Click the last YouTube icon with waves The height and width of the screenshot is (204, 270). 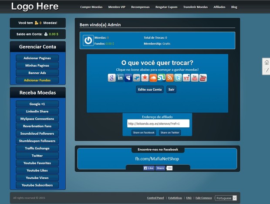[203, 78]
